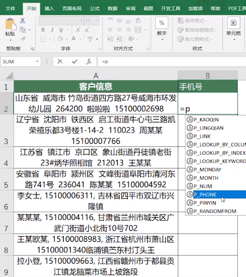Click the increase font size icon

(x=78, y=30)
